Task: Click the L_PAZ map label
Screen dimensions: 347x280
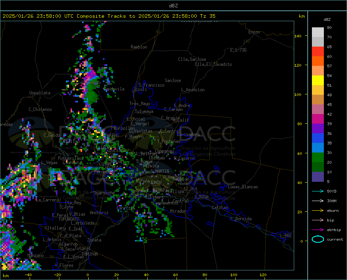Action: (x=286, y=236)
